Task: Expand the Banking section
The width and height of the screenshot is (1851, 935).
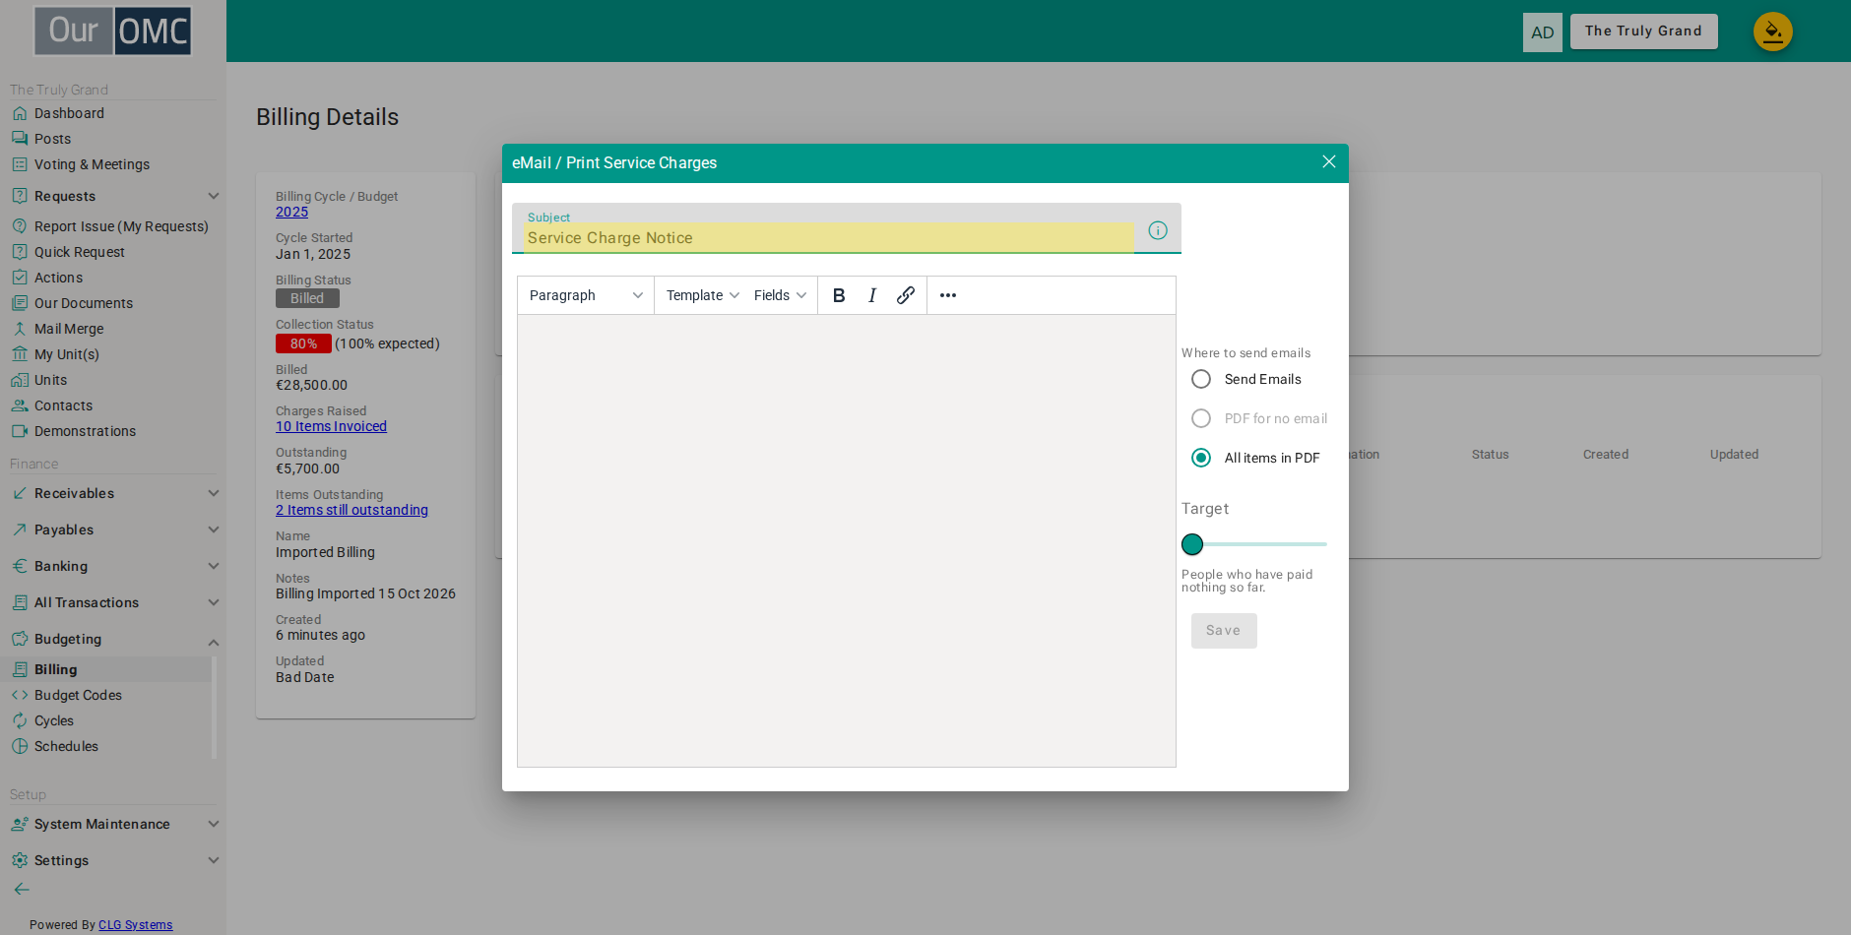Action: click(x=114, y=566)
